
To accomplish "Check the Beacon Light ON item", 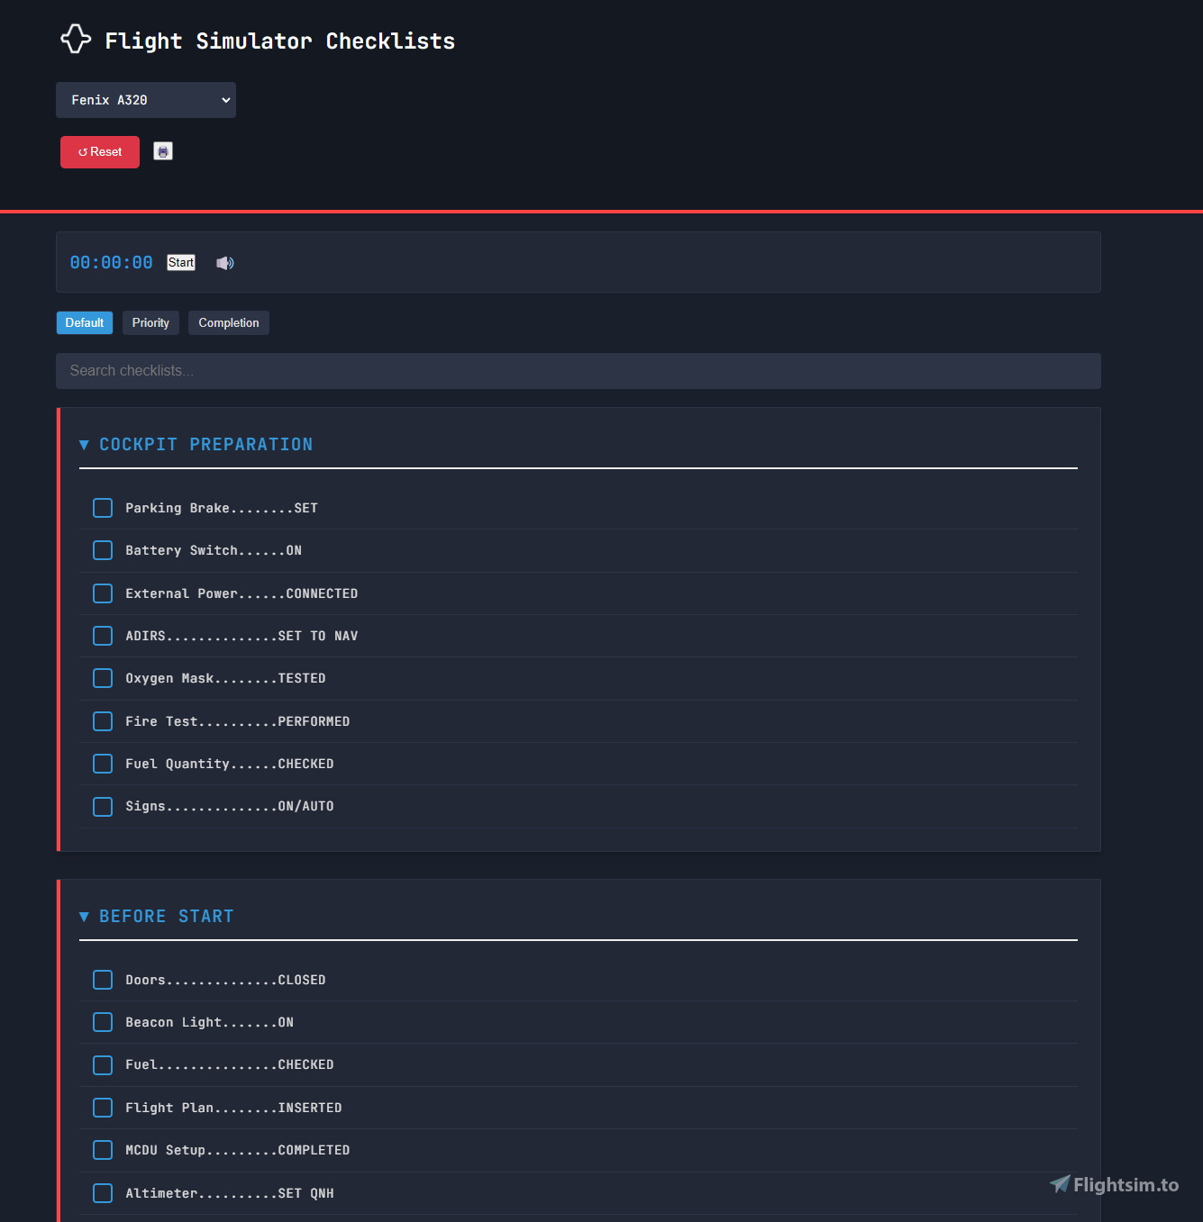I will point(102,1022).
